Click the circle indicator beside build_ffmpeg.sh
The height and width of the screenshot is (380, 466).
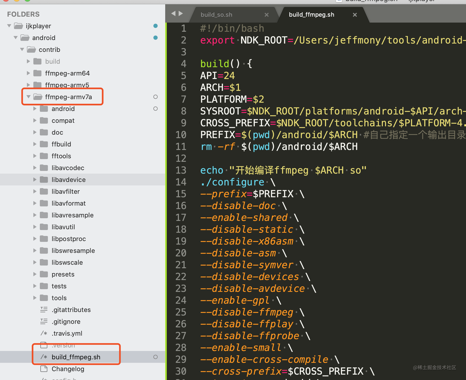(156, 357)
